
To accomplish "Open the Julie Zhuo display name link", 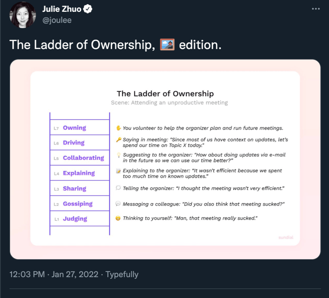I will coord(62,9).
